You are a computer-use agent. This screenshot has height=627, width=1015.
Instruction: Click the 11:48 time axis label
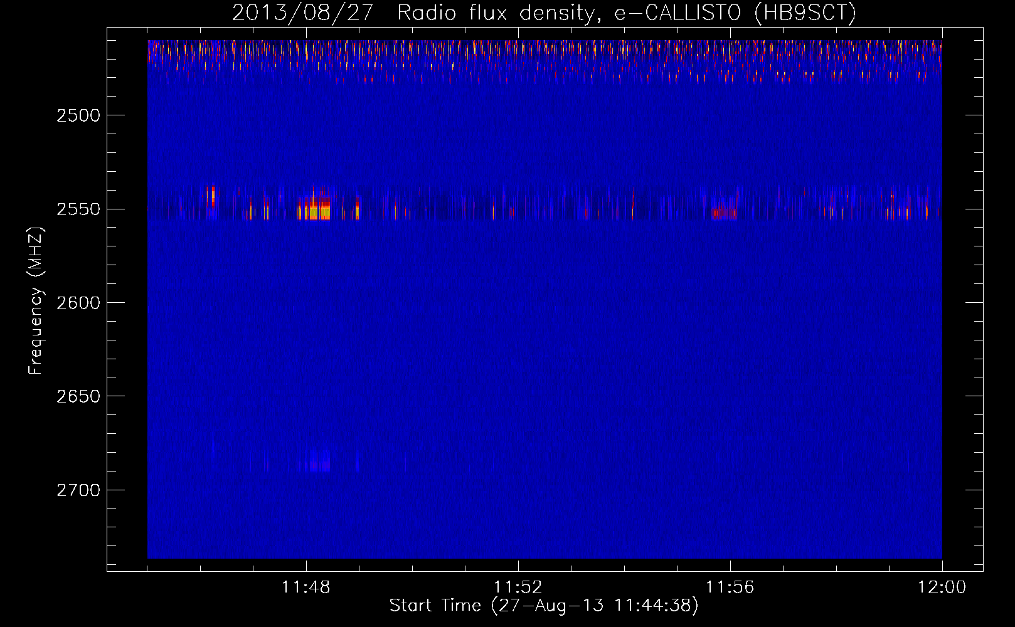click(x=306, y=587)
